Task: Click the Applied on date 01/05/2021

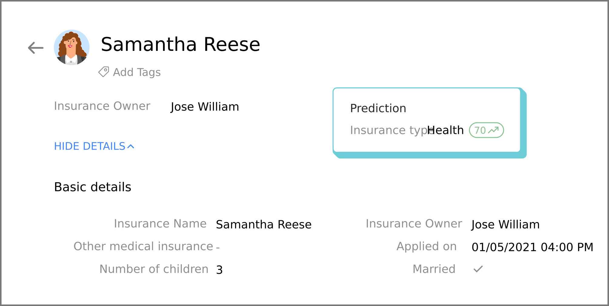Action: click(532, 247)
